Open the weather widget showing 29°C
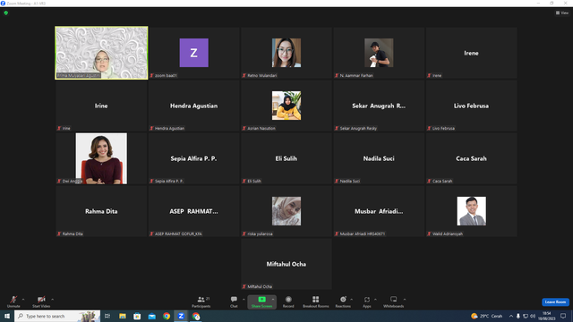Viewport: 573px width, 322px height. [x=487, y=316]
